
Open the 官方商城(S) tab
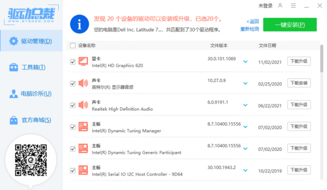(x=31, y=120)
